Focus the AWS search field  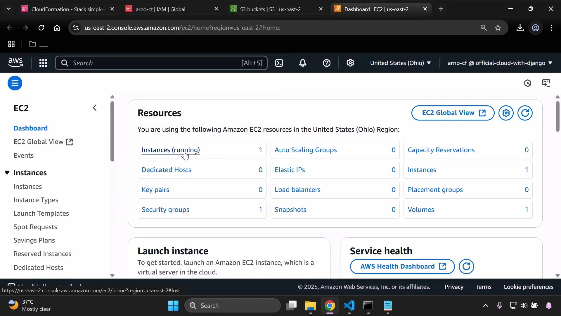pos(161,63)
